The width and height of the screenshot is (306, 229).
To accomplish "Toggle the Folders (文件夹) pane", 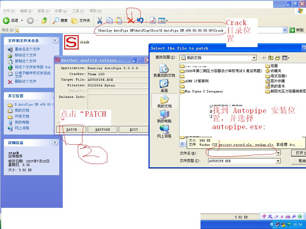I will pos(81,21).
